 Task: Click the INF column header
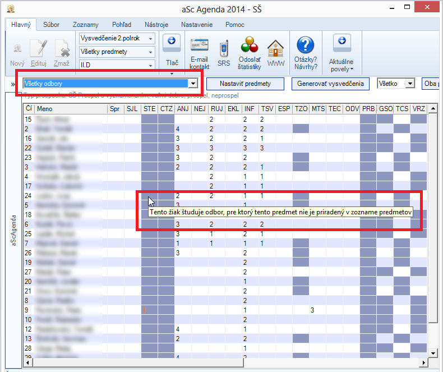click(x=250, y=109)
